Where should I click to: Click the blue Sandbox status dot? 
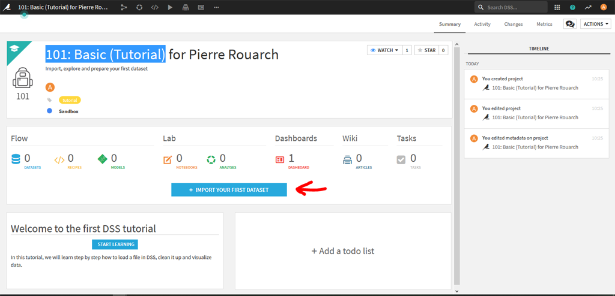49,111
